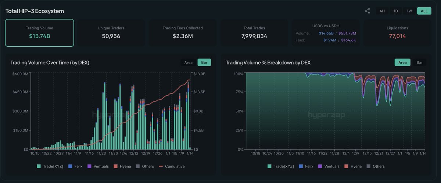
Task: Open the USDC vs USDH card
Action: coord(326,33)
